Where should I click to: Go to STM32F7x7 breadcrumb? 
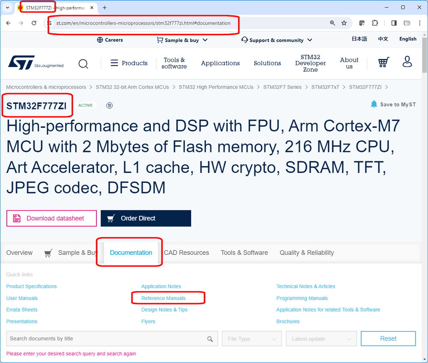tap(325, 87)
